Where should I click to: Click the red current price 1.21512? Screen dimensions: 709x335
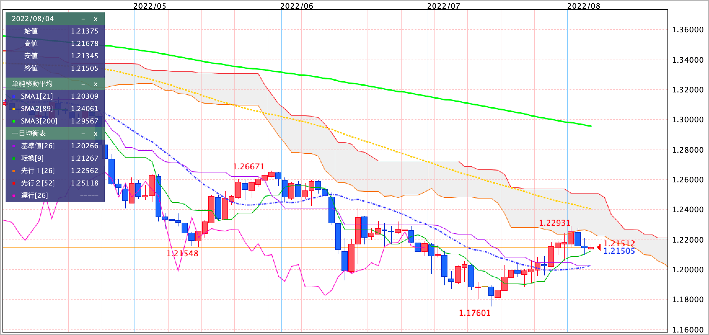pyautogui.click(x=619, y=243)
